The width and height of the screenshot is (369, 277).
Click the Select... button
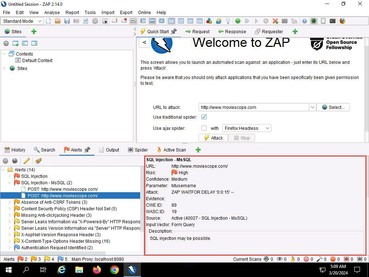tap(333, 107)
